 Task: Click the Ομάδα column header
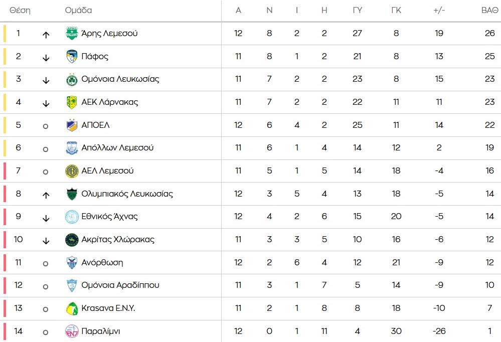[79, 11]
